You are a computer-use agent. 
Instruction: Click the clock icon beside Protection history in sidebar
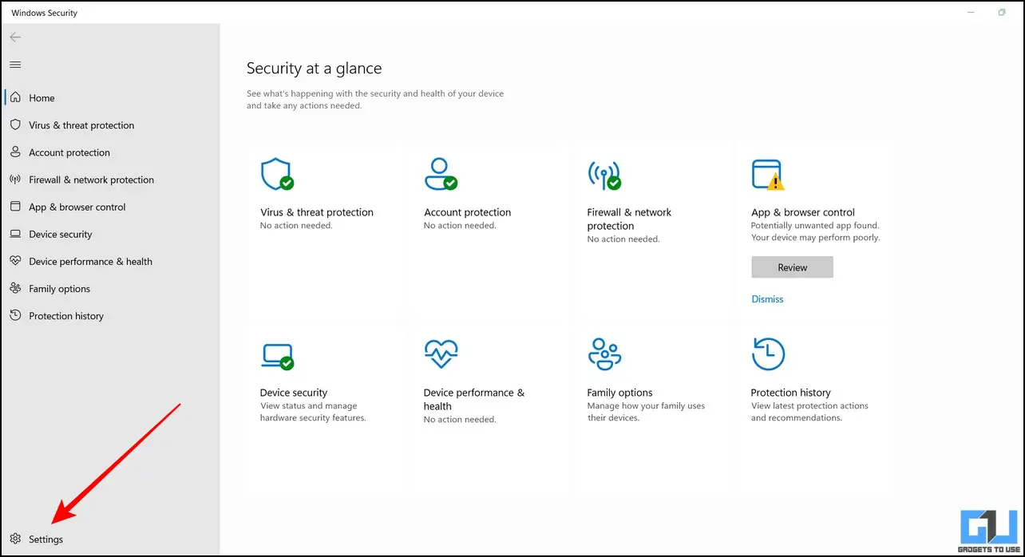(15, 315)
